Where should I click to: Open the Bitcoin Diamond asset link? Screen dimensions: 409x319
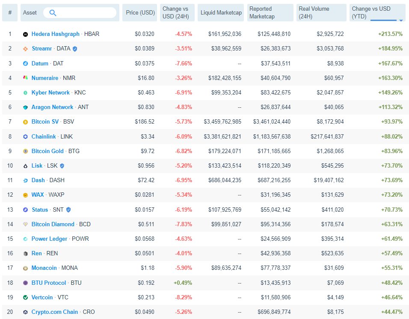tap(53, 224)
